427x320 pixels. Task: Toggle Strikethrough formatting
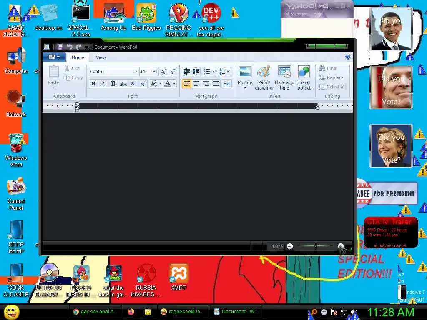click(x=123, y=83)
